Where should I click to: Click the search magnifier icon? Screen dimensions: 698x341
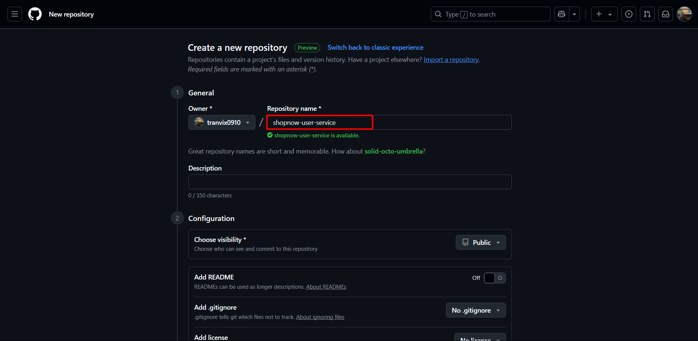(x=438, y=14)
